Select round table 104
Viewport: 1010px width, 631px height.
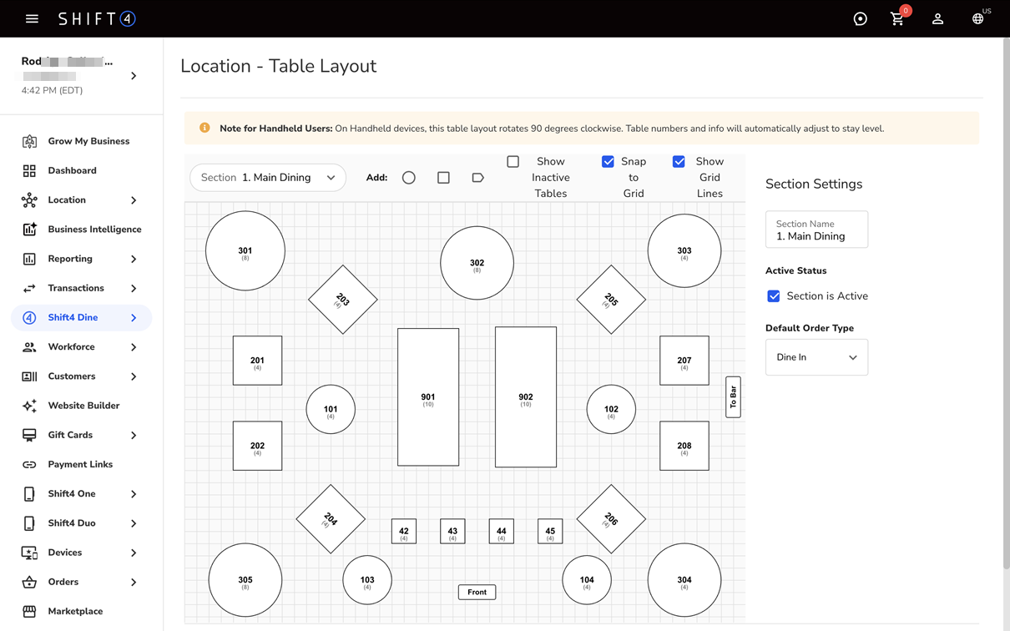[587, 580]
